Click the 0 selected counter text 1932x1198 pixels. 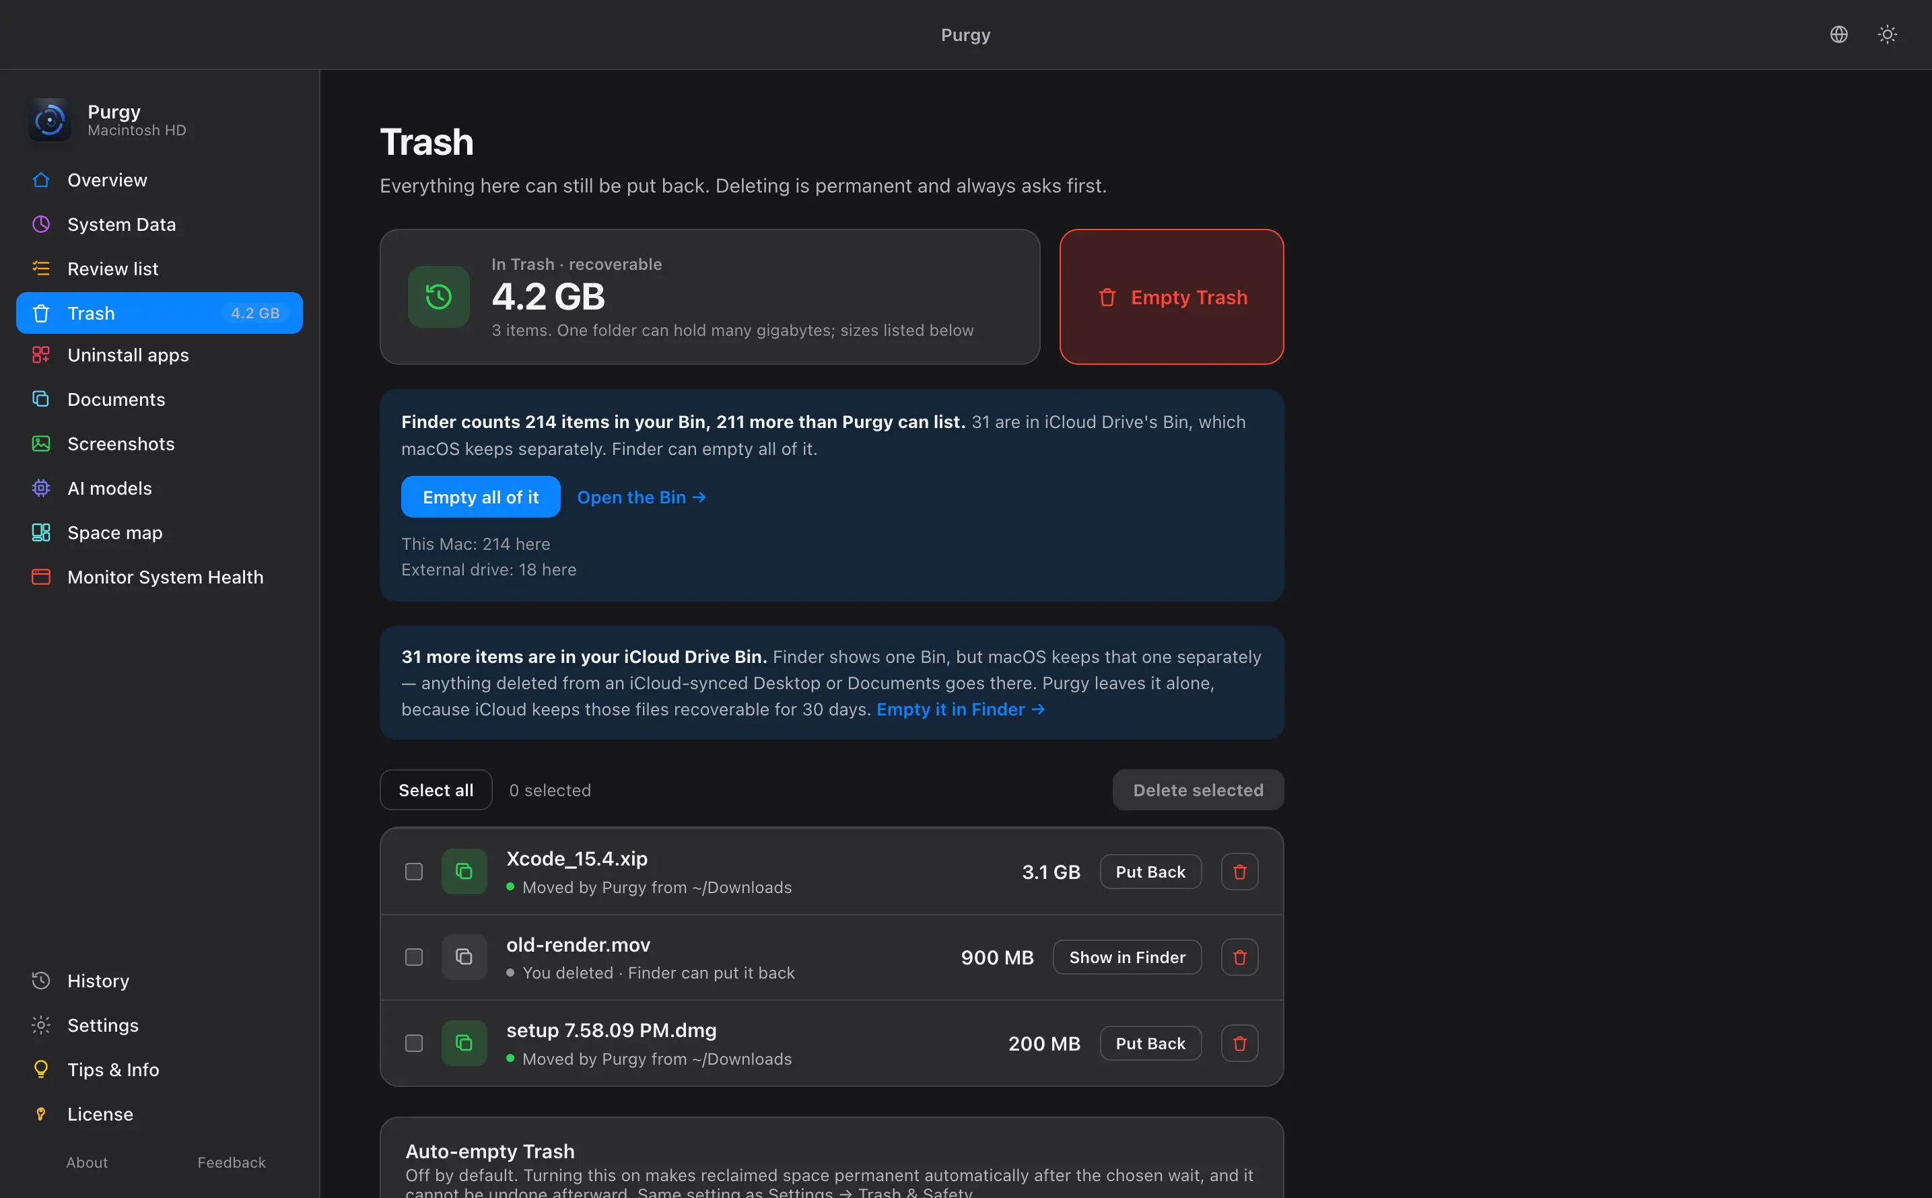point(550,790)
